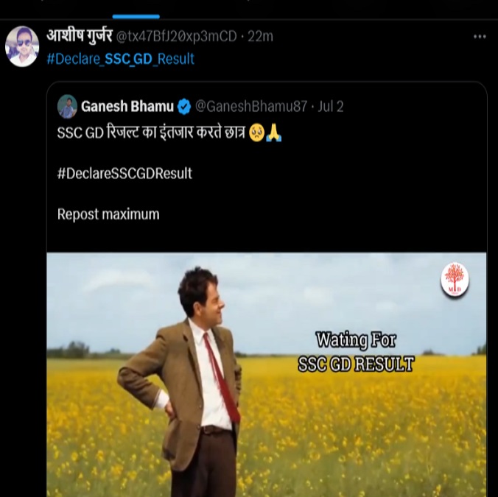Visit the @GaneshBhamu87 handle
The width and height of the screenshot is (498, 497).
pos(251,107)
